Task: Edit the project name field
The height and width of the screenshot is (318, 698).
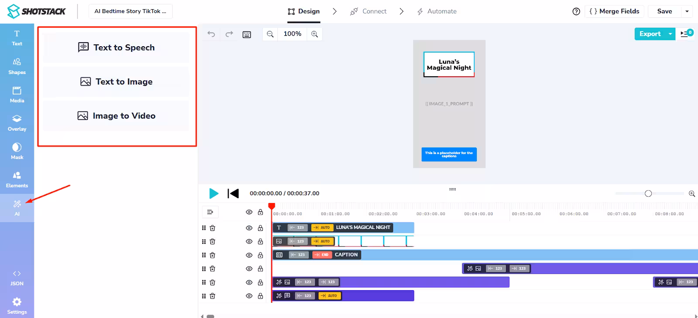Action: tap(130, 11)
